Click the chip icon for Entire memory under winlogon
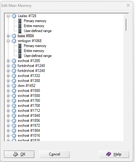Image resolution: width=135 pixels, height=162 pixels. tap(20, 51)
